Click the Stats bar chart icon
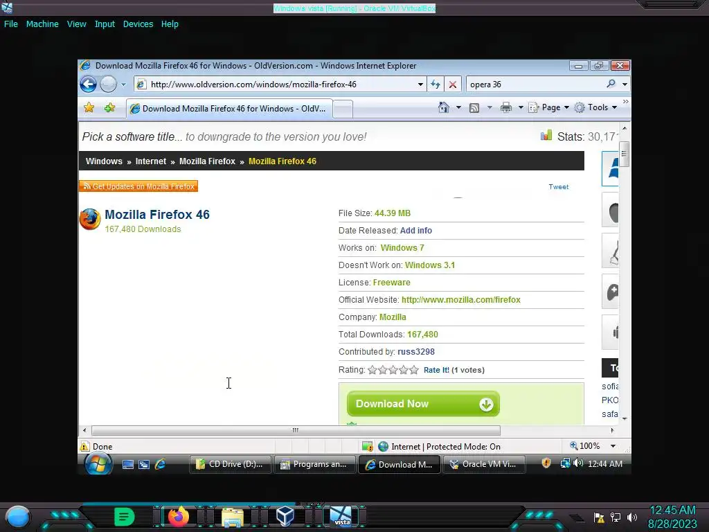Viewport: 709px width, 532px height. pyautogui.click(x=546, y=135)
